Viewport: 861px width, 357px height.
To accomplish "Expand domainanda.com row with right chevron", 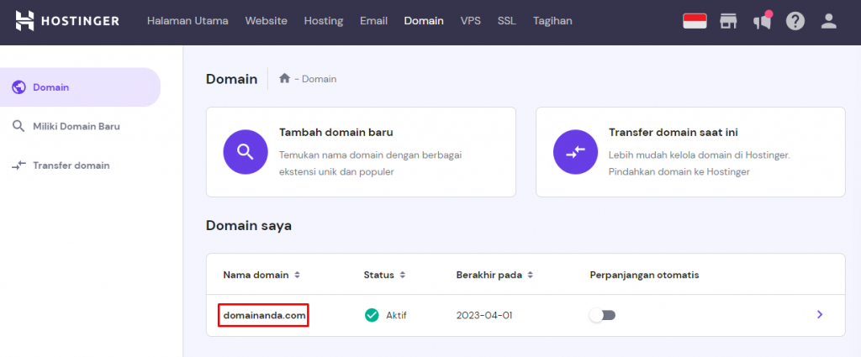I will [x=820, y=315].
